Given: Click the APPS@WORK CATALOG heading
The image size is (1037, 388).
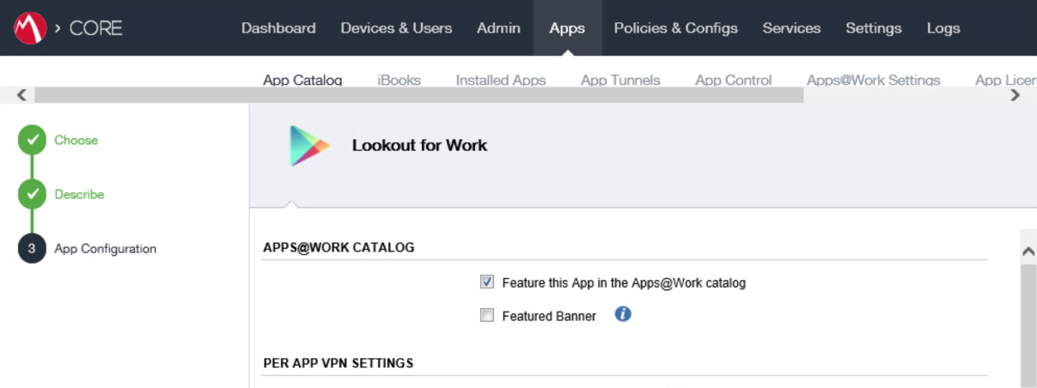Looking at the screenshot, I should click(339, 247).
